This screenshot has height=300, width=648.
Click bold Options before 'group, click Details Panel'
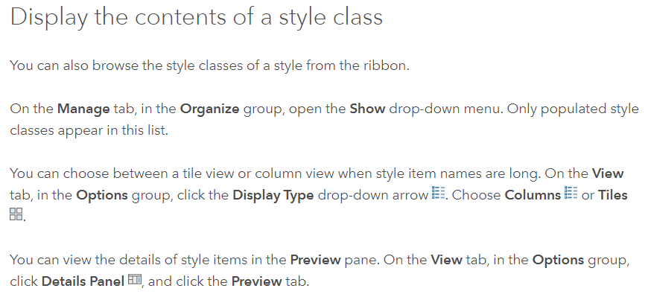pos(558,261)
